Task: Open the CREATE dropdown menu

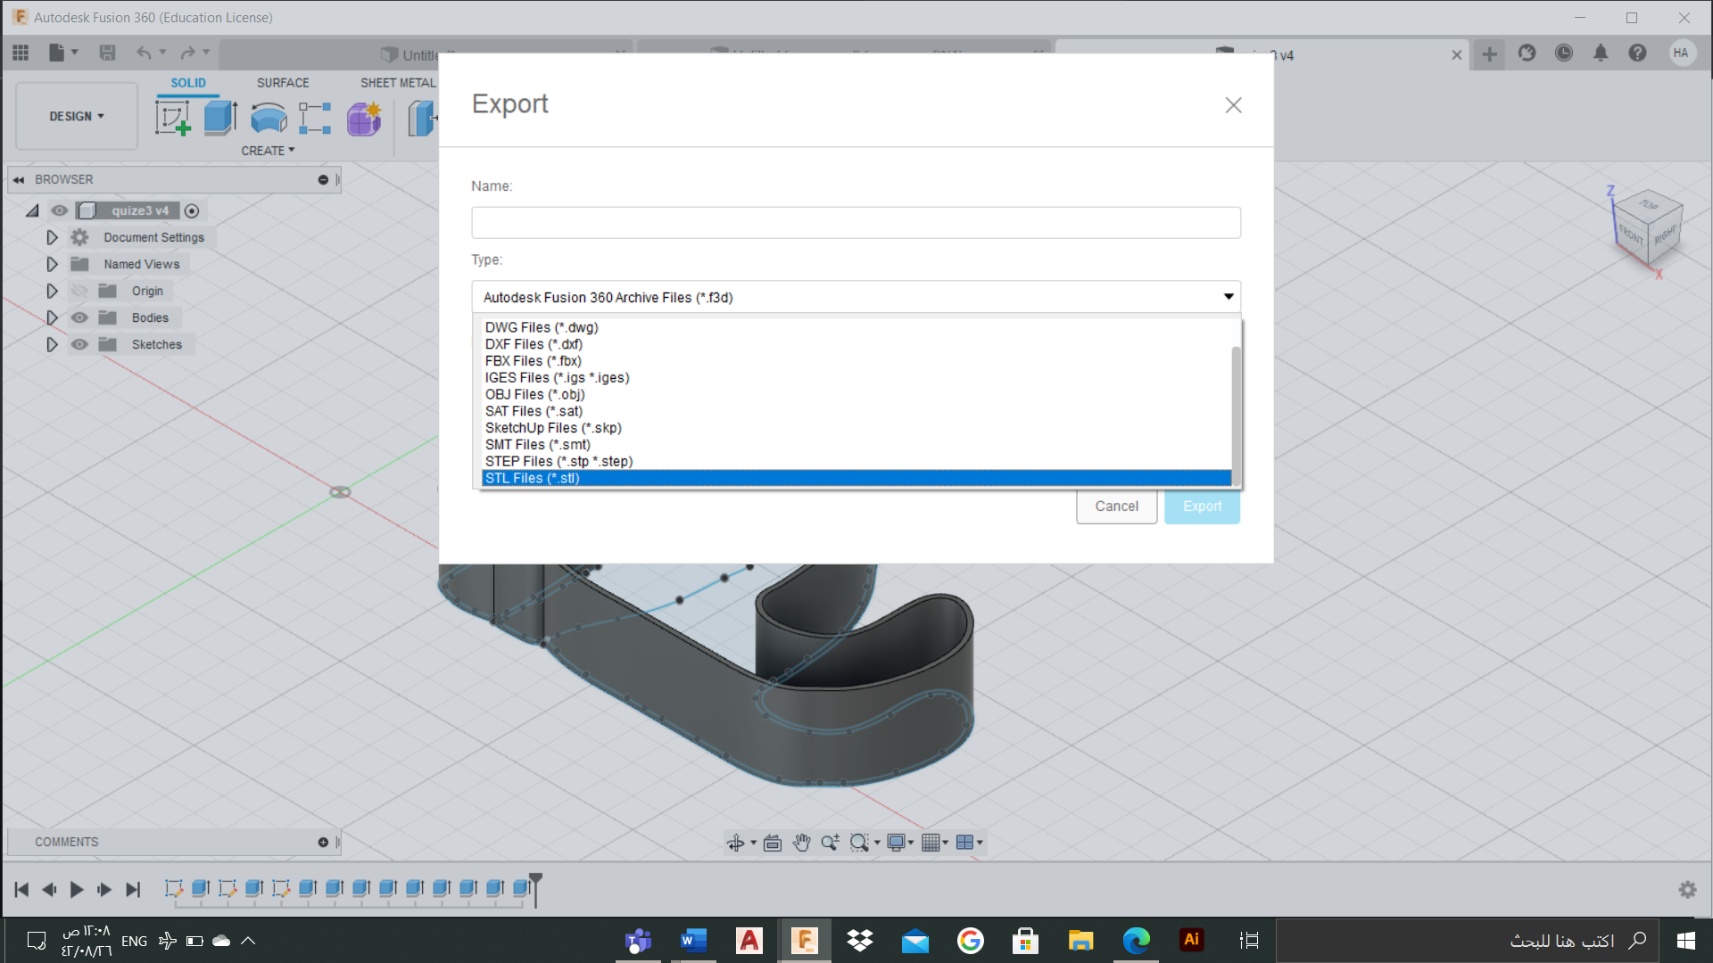Action: coord(268,152)
